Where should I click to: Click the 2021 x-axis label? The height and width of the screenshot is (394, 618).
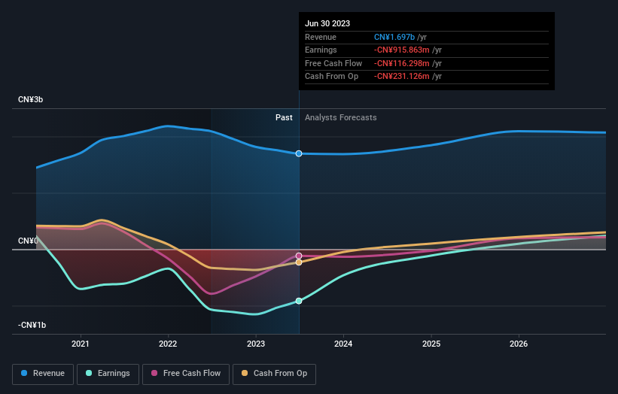point(81,344)
